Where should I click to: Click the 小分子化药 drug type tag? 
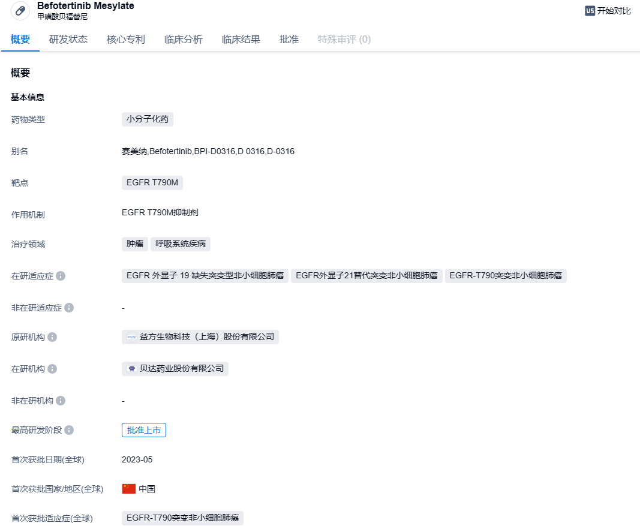[x=148, y=119]
